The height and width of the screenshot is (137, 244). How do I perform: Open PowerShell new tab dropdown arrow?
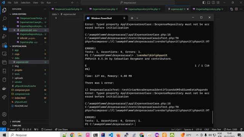coord(137,18)
